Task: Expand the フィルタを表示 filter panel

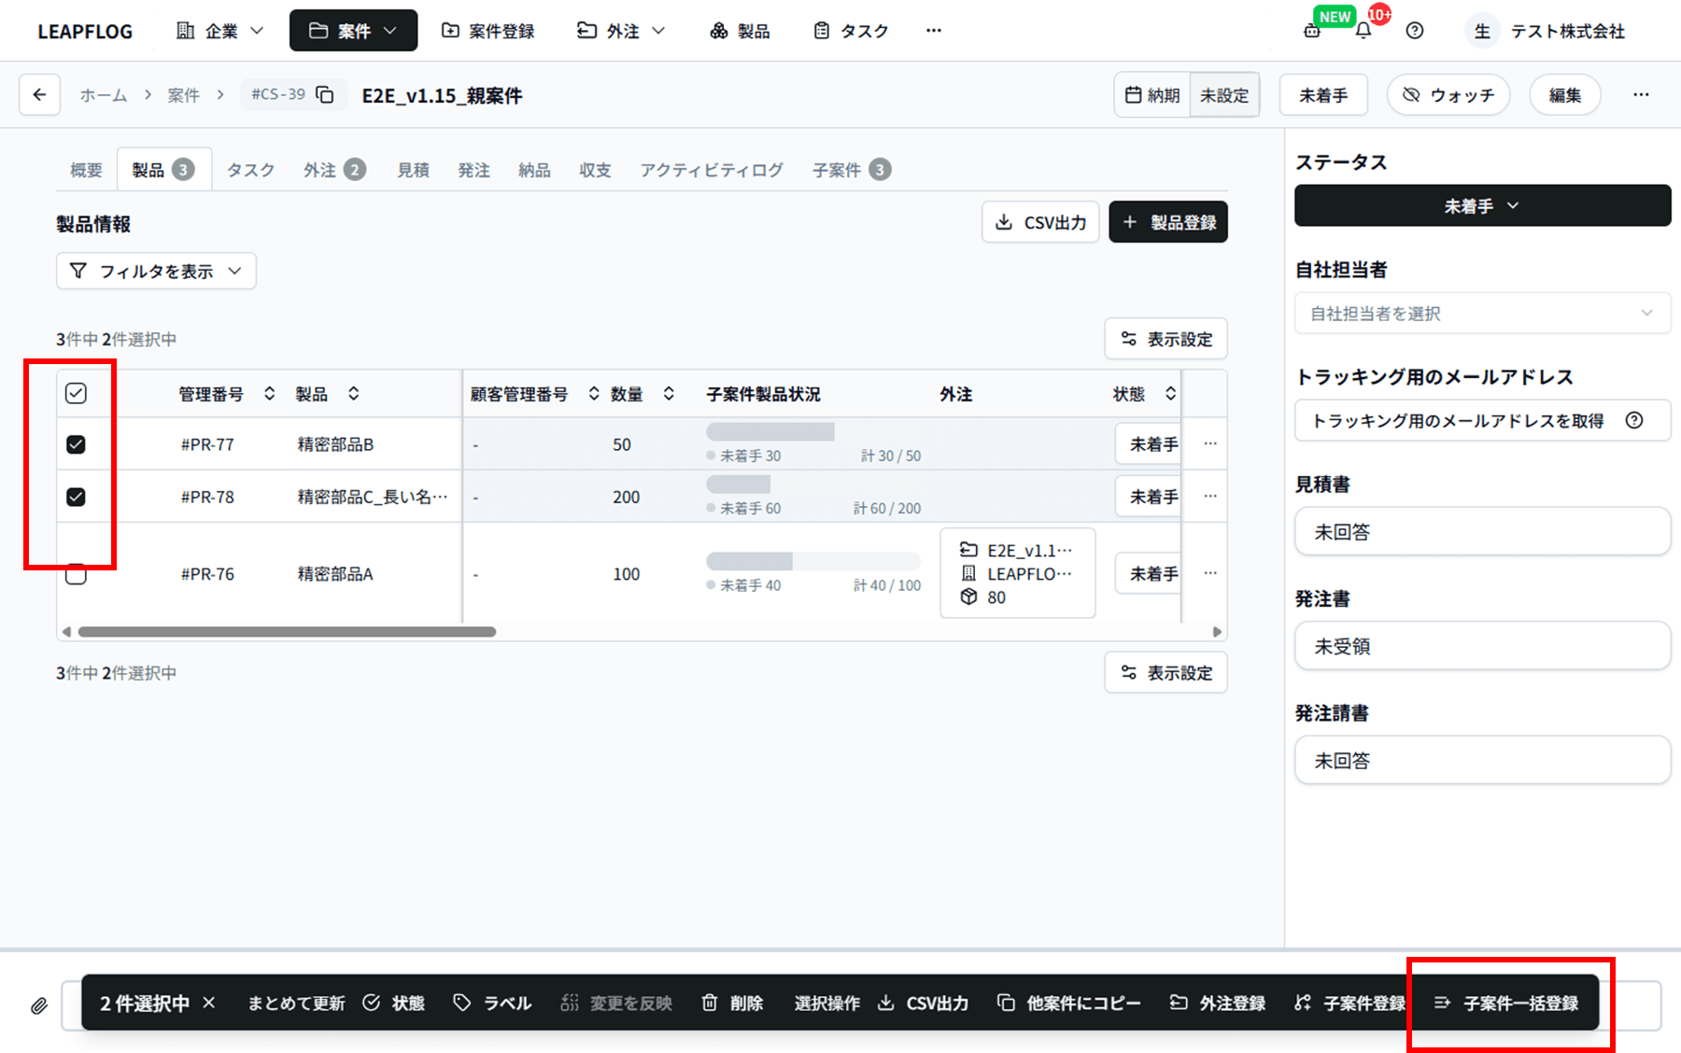Action: click(x=155, y=271)
